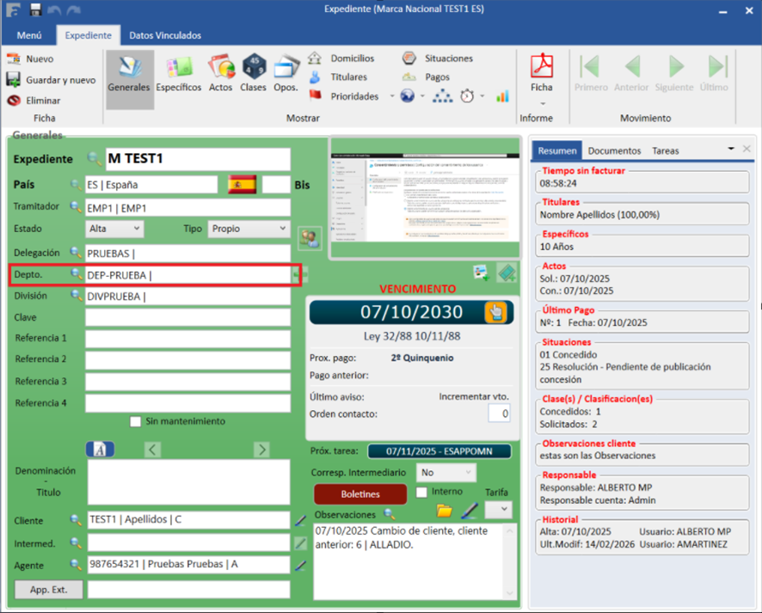Select the Documentos tab in side panel

tap(614, 150)
